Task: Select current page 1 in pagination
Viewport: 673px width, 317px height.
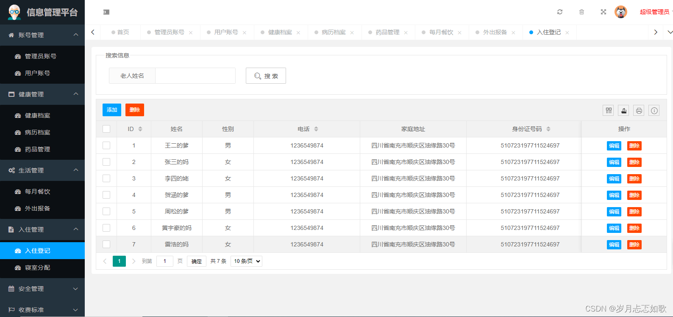Action: click(x=119, y=261)
